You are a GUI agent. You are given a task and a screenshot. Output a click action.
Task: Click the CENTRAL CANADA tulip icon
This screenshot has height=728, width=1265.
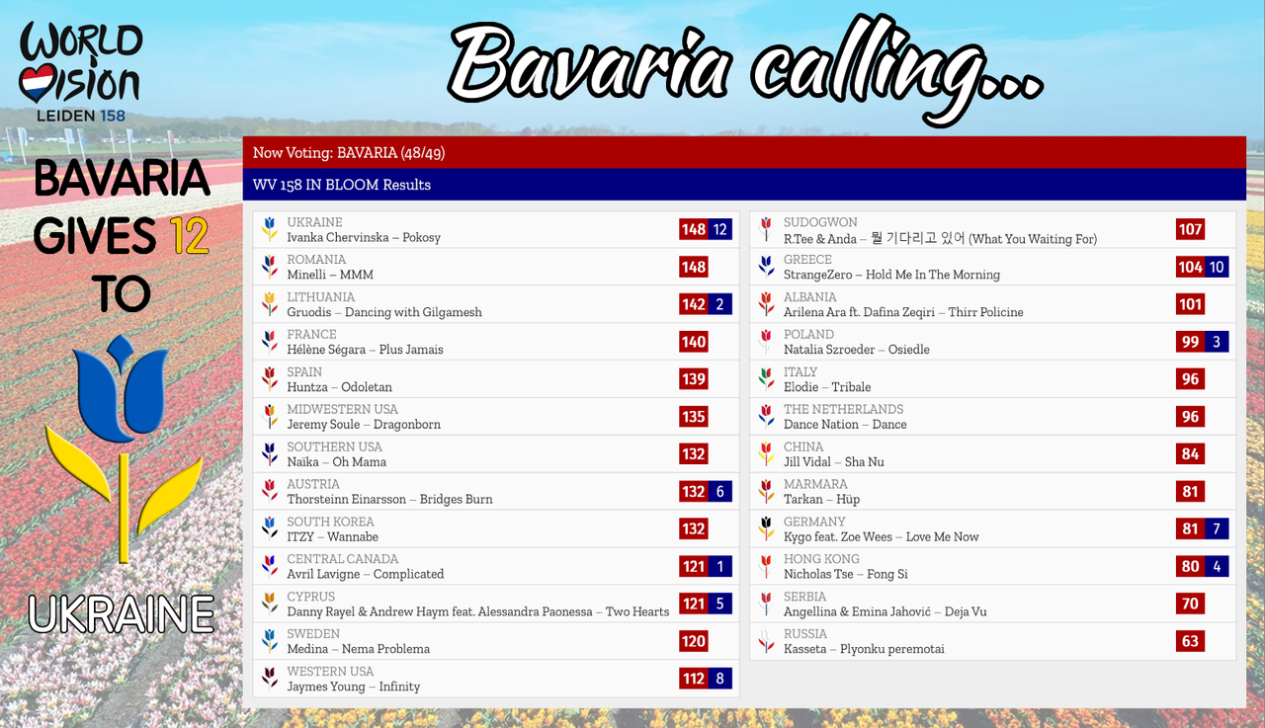point(269,566)
